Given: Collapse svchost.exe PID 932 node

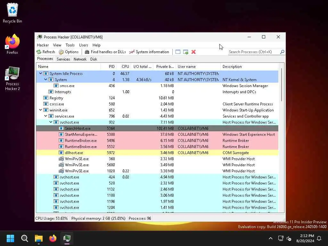Looking at the screenshot, I should pos(51,122).
